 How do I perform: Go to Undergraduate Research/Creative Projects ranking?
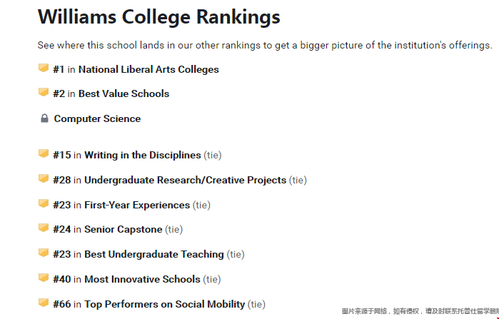[x=185, y=180]
